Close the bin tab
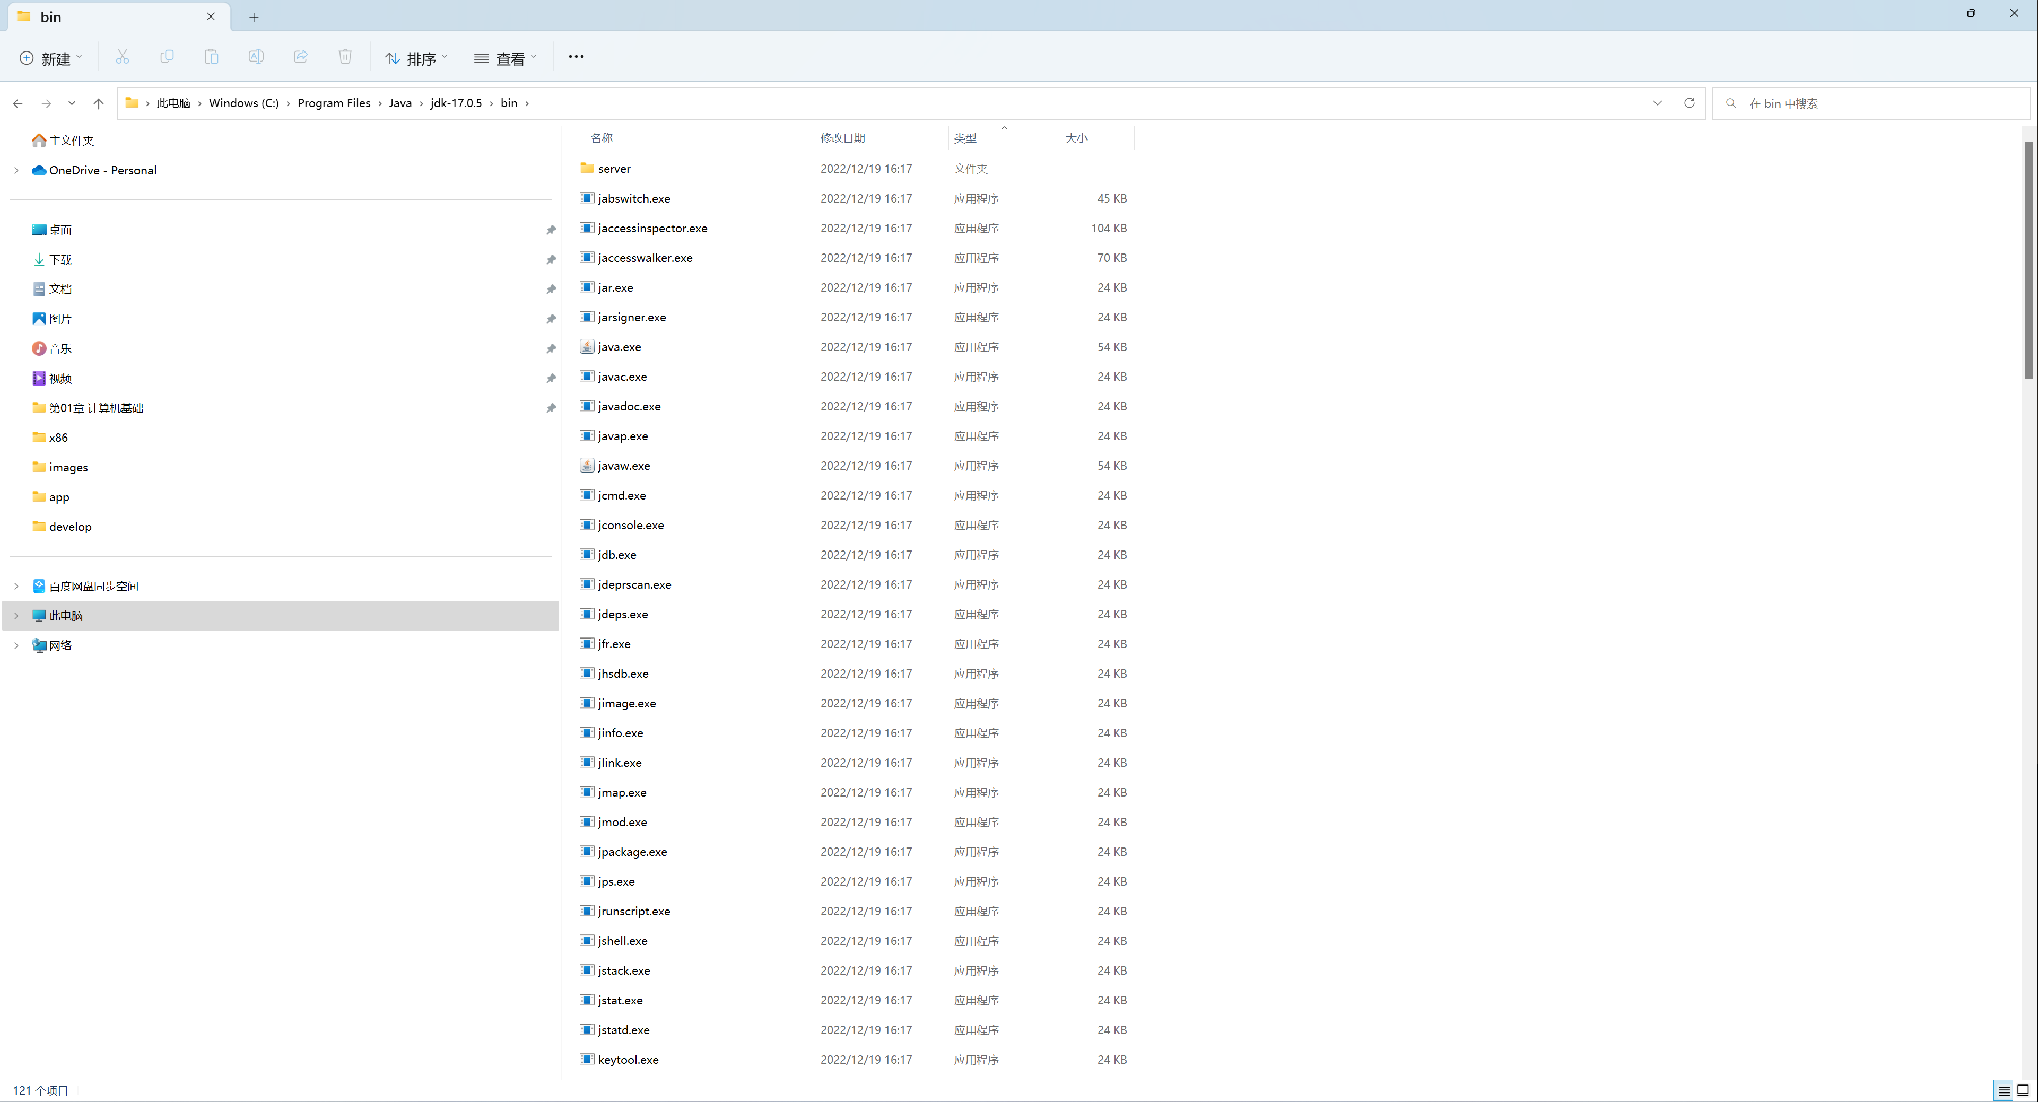The width and height of the screenshot is (2038, 1102). 211,16
